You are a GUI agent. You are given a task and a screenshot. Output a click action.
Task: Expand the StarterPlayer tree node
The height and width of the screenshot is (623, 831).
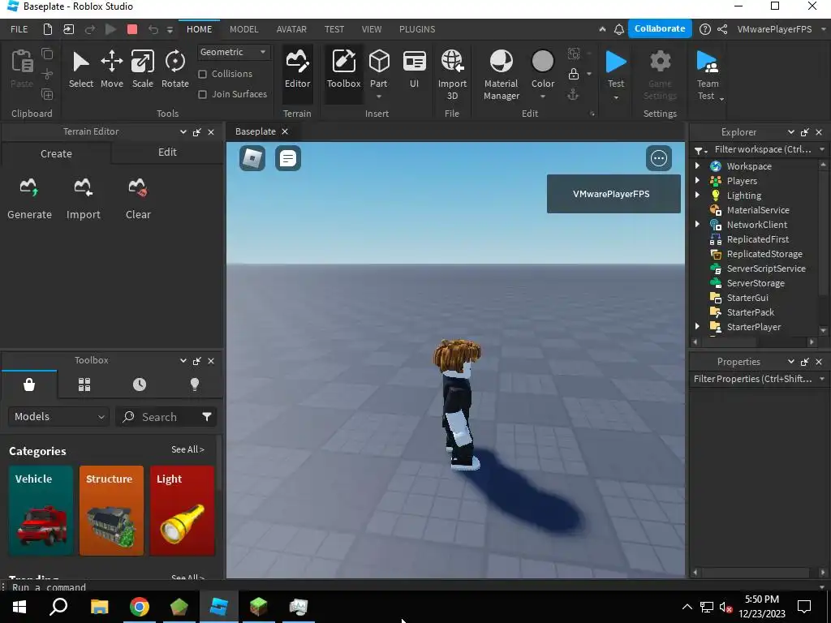[697, 326]
